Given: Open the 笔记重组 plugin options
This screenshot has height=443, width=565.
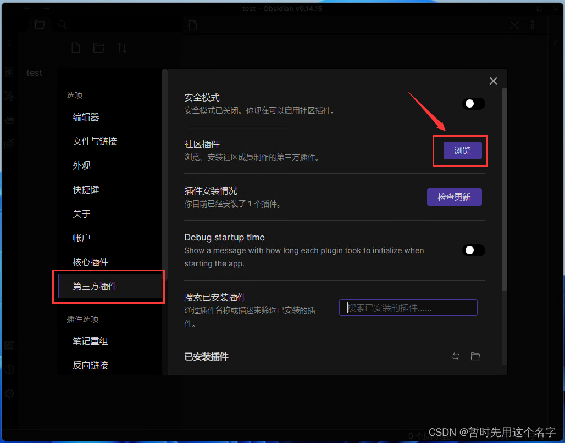Looking at the screenshot, I should click(x=110, y=341).
